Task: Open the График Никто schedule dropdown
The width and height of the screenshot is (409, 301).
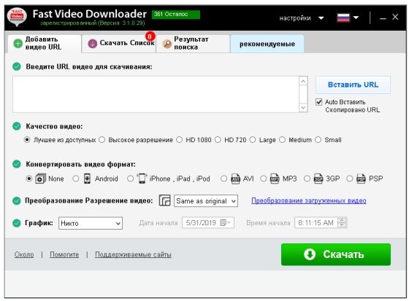Action: pyautogui.click(x=91, y=223)
